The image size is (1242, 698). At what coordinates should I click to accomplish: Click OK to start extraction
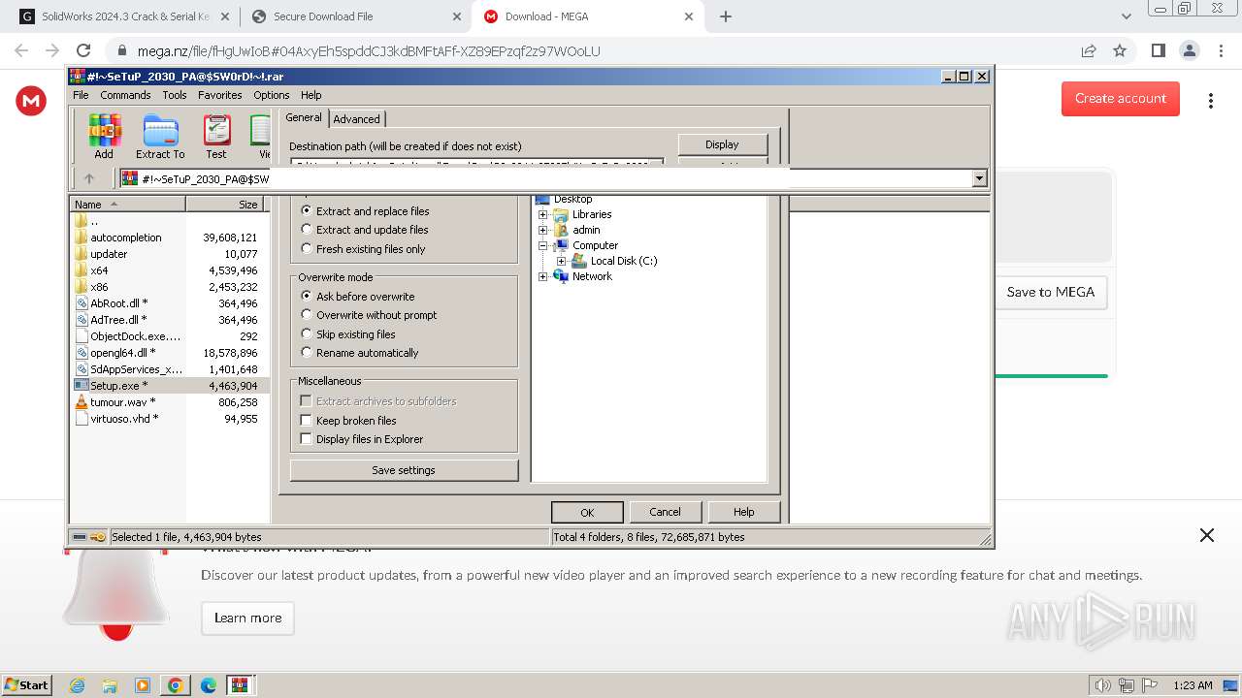coord(587,512)
